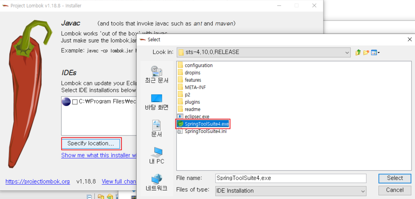Click the Select button
Viewport: 415px width, 199px height.
tap(395, 178)
